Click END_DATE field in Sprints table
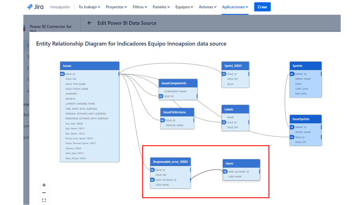The image size is (364, 205). [x=301, y=94]
